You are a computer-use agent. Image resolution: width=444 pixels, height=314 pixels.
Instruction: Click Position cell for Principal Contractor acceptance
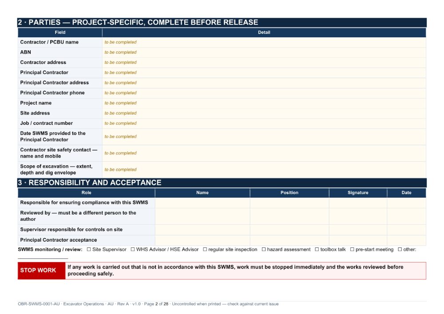(x=289, y=240)
